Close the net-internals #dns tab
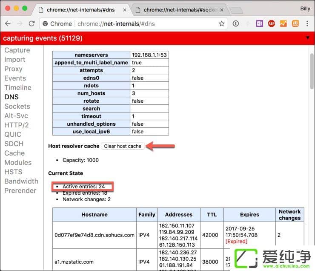Screen dimensions: 315x271 pyautogui.click(x=124, y=10)
